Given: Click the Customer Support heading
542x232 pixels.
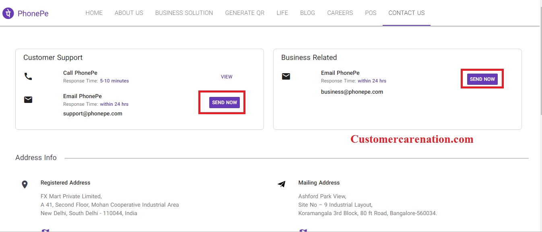Looking at the screenshot, I should pyautogui.click(x=53, y=57).
